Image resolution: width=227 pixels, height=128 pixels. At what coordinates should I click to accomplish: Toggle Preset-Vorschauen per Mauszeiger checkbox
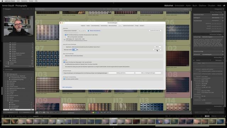pos(64,62)
